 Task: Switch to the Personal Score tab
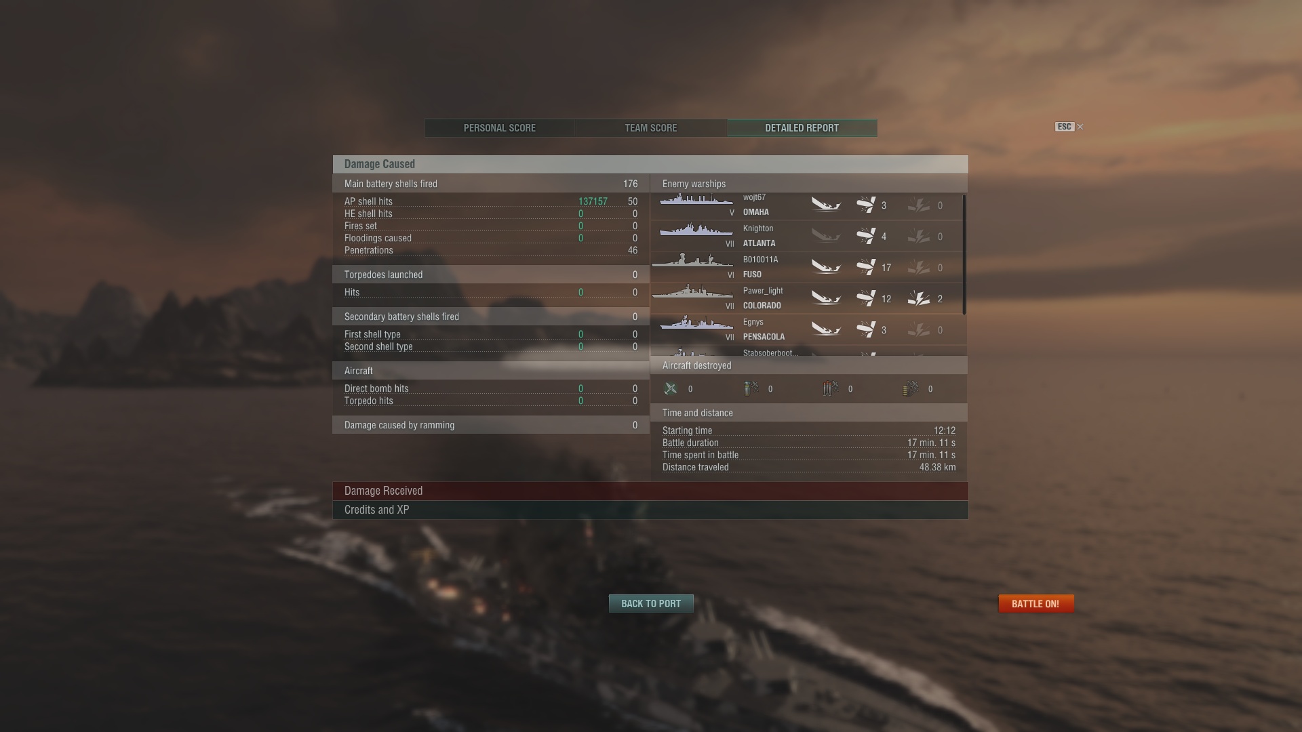click(500, 127)
